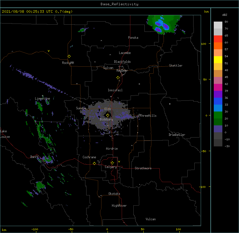Click the Lake Louise label
This screenshot has height=233, width=239.
click(5, 134)
